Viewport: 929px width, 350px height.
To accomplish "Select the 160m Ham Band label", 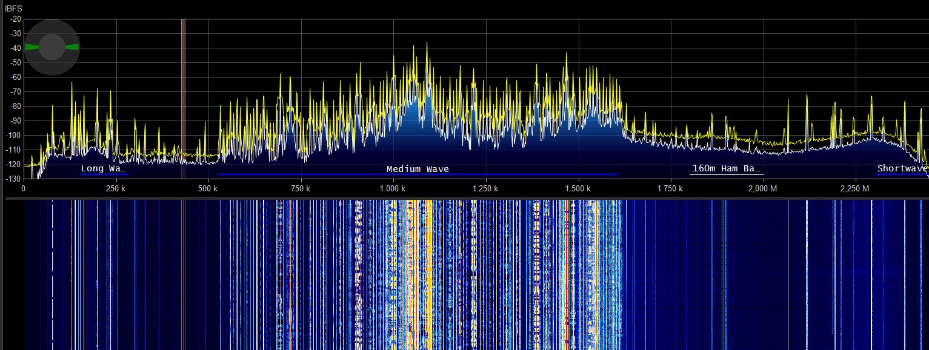I will point(726,168).
